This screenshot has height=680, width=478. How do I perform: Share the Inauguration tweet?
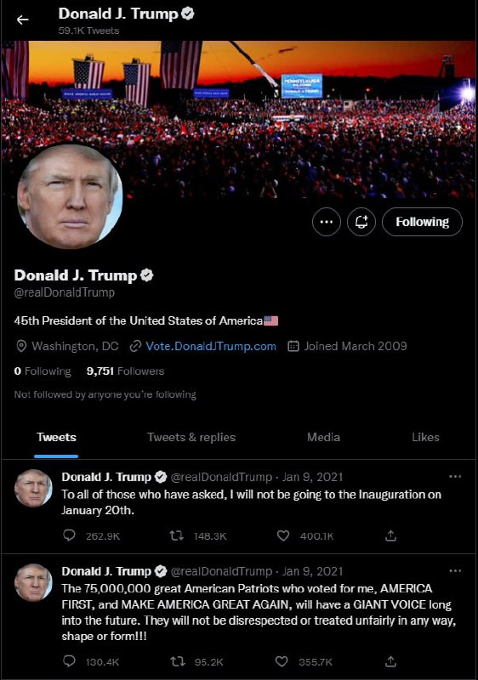tap(390, 535)
